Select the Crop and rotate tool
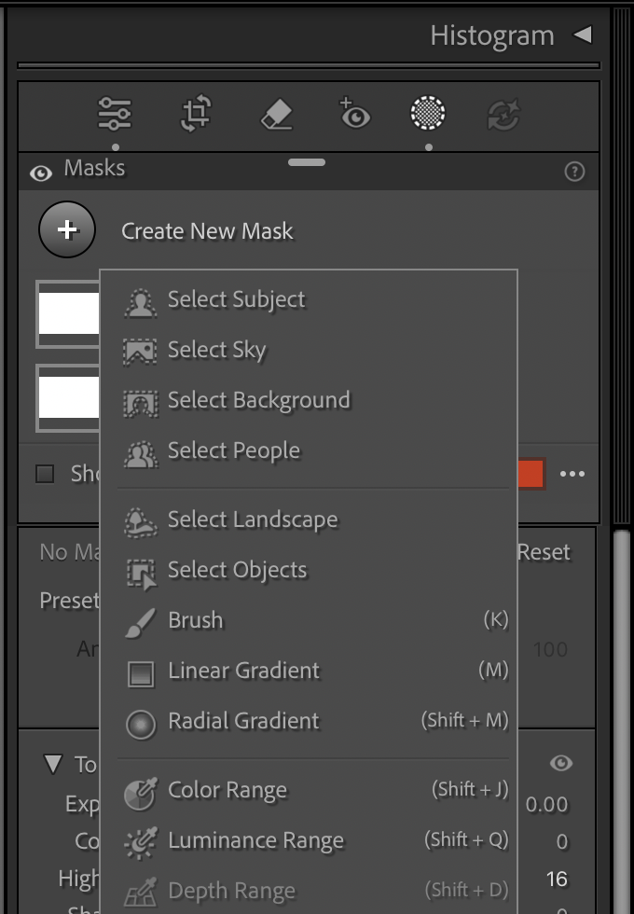Image resolution: width=634 pixels, height=914 pixels. click(196, 113)
